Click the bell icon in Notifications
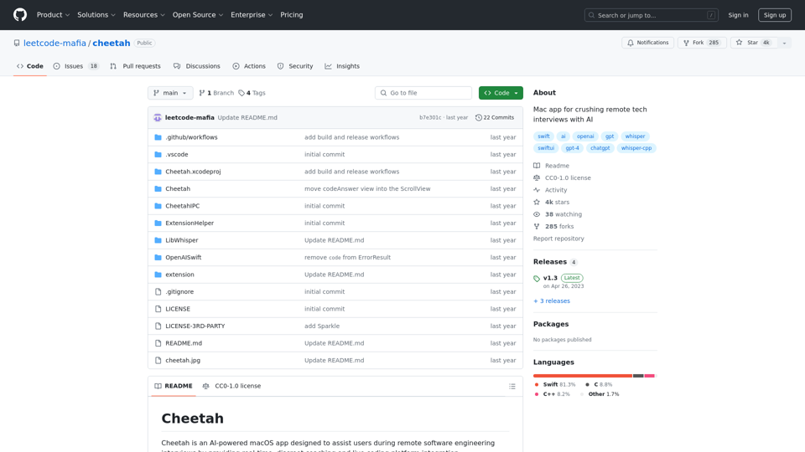 pyautogui.click(x=631, y=43)
